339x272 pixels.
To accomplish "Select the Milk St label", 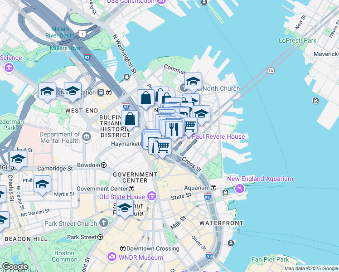I will tap(178, 223).
